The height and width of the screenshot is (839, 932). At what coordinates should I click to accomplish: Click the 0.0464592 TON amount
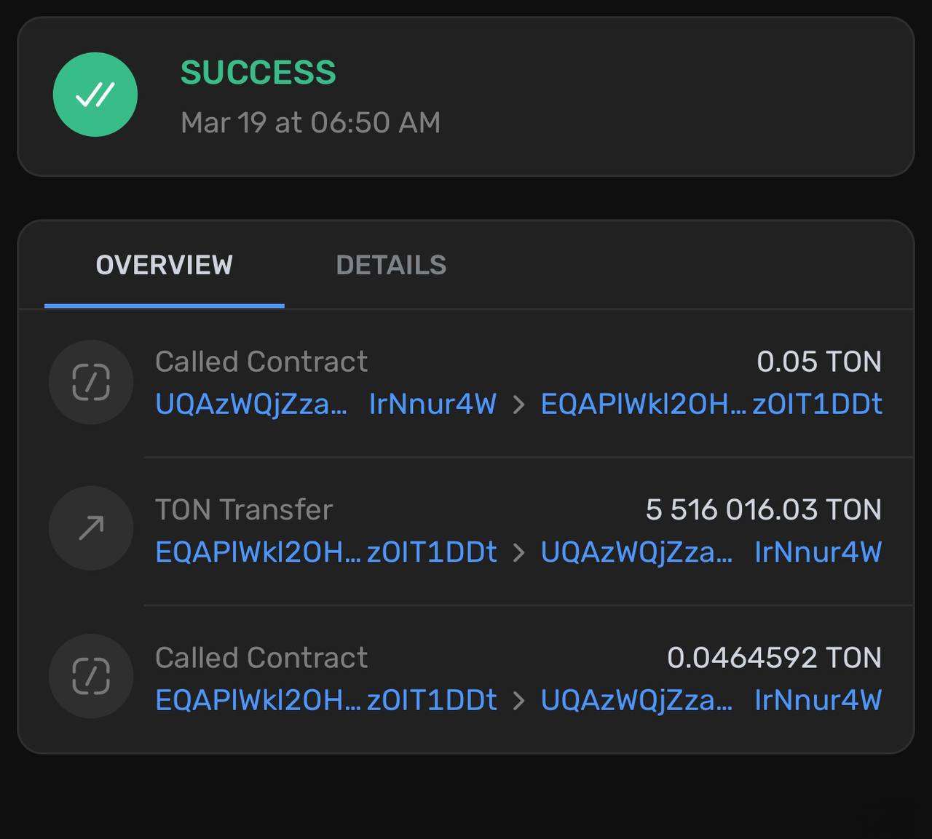[x=774, y=658]
